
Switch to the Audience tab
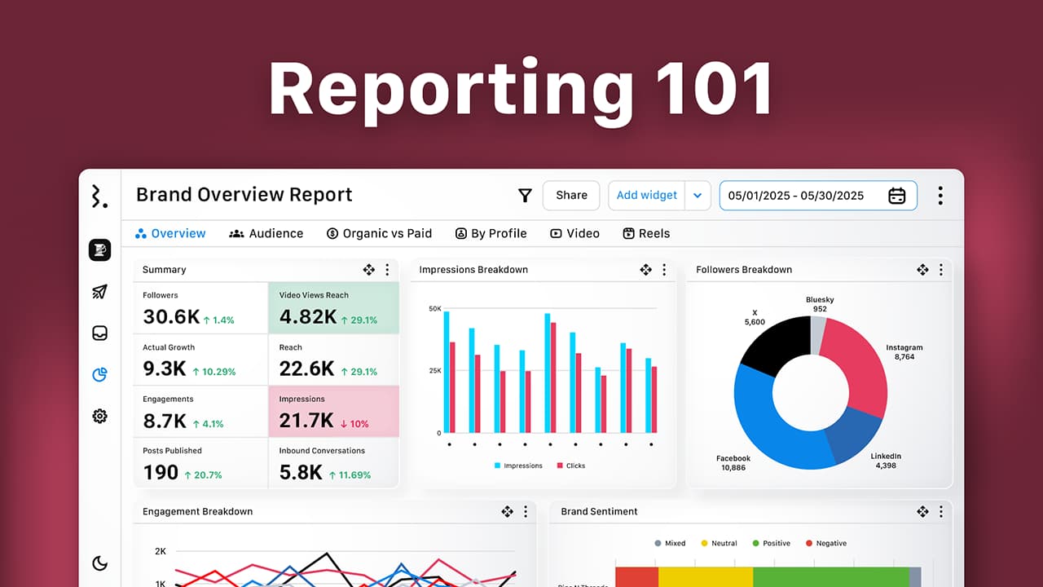pos(266,234)
